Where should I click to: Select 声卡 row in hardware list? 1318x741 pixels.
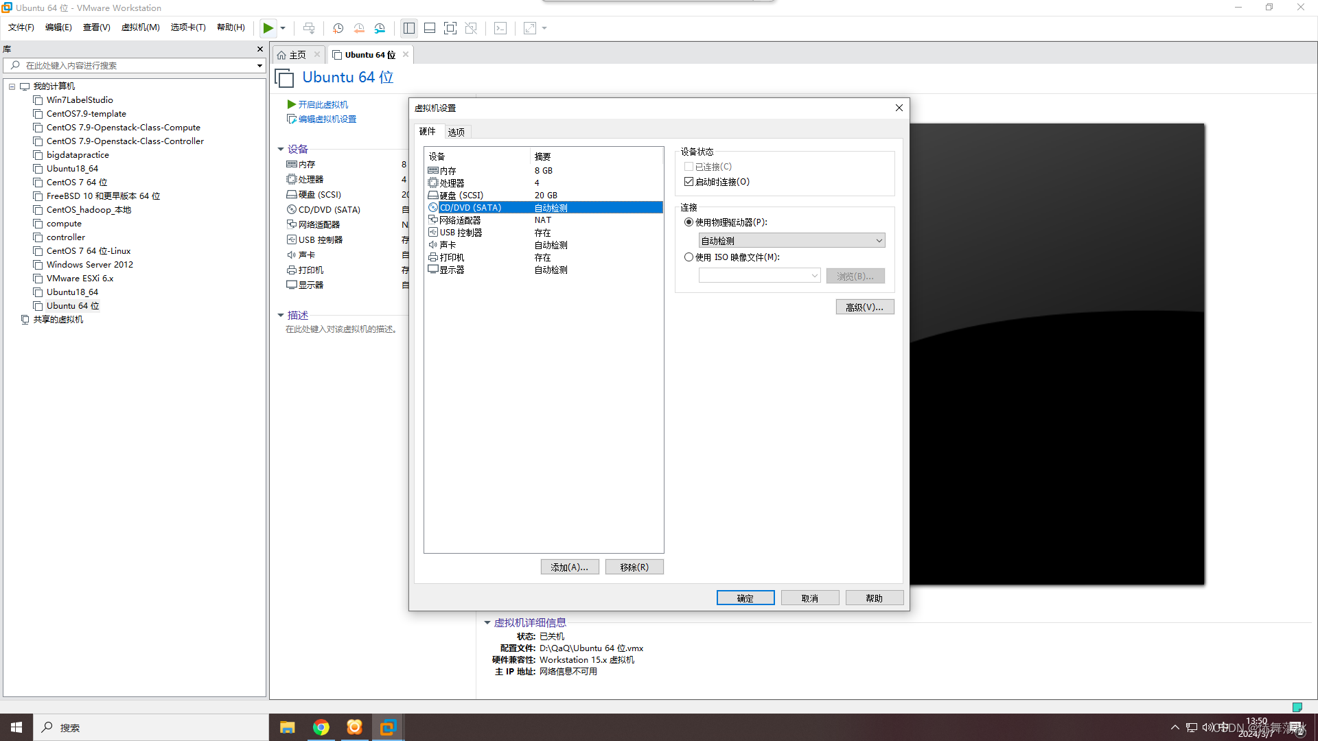544,244
